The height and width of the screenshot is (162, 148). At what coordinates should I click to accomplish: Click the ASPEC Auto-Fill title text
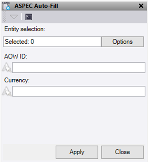[x=36, y=6]
